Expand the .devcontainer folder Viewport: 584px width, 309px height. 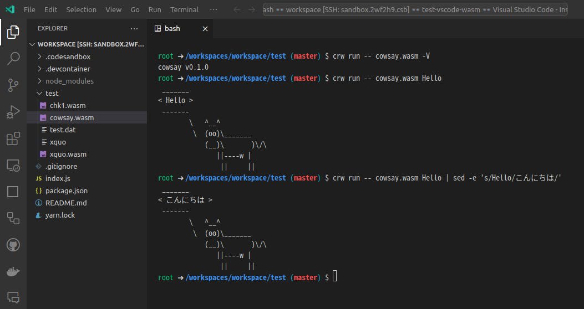pos(87,69)
